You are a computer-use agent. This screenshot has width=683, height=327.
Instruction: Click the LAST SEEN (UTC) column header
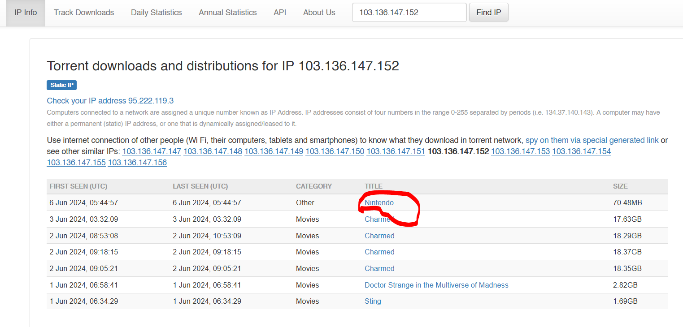click(200, 186)
